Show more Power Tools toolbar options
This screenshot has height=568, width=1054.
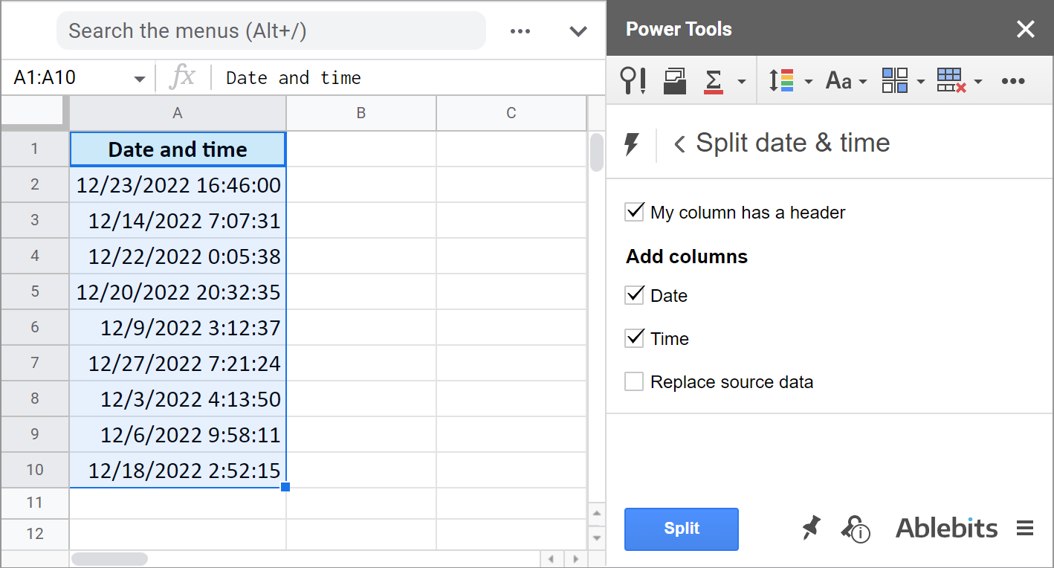(1013, 81)
